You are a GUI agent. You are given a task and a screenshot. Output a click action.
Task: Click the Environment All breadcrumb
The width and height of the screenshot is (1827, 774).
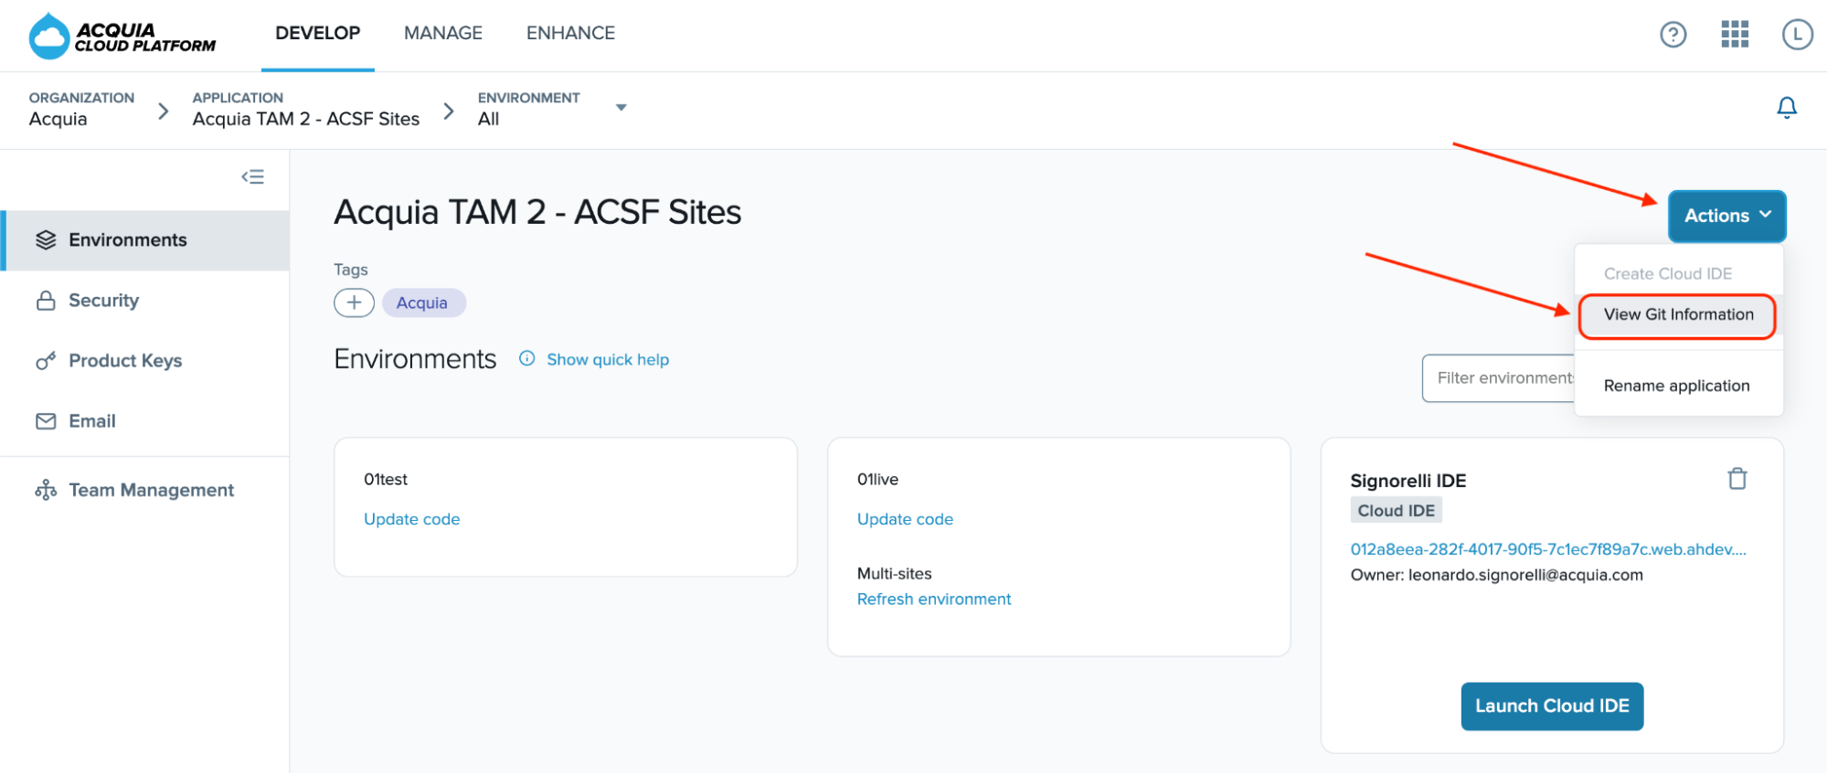(528, 109)
